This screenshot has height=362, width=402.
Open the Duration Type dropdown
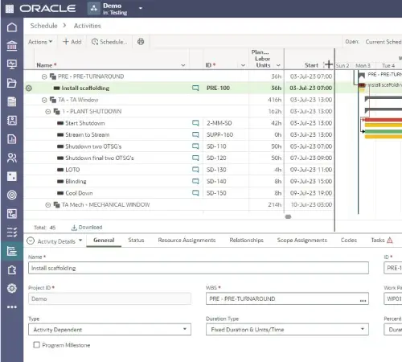[x=287, y=330]
